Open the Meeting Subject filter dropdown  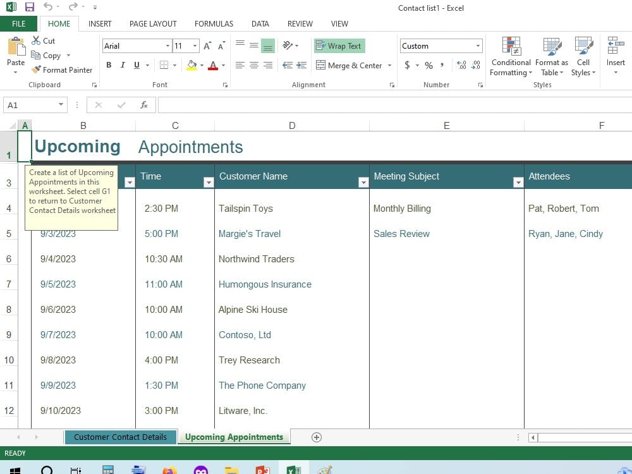pyautogui.click(x=518, y=183)
